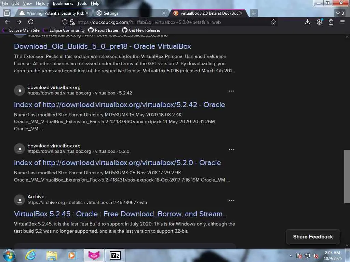The image size is (350, 262).
Task: Open the Downloads panel icon
Action: (x=307, y=22)
